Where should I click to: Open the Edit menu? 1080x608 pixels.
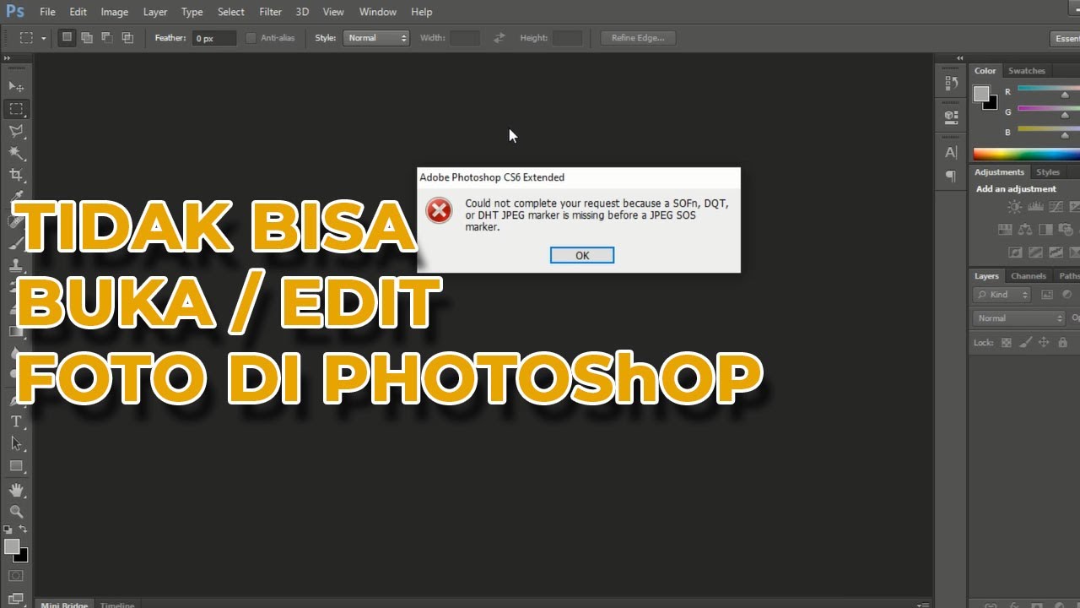[x=78, y=12]
